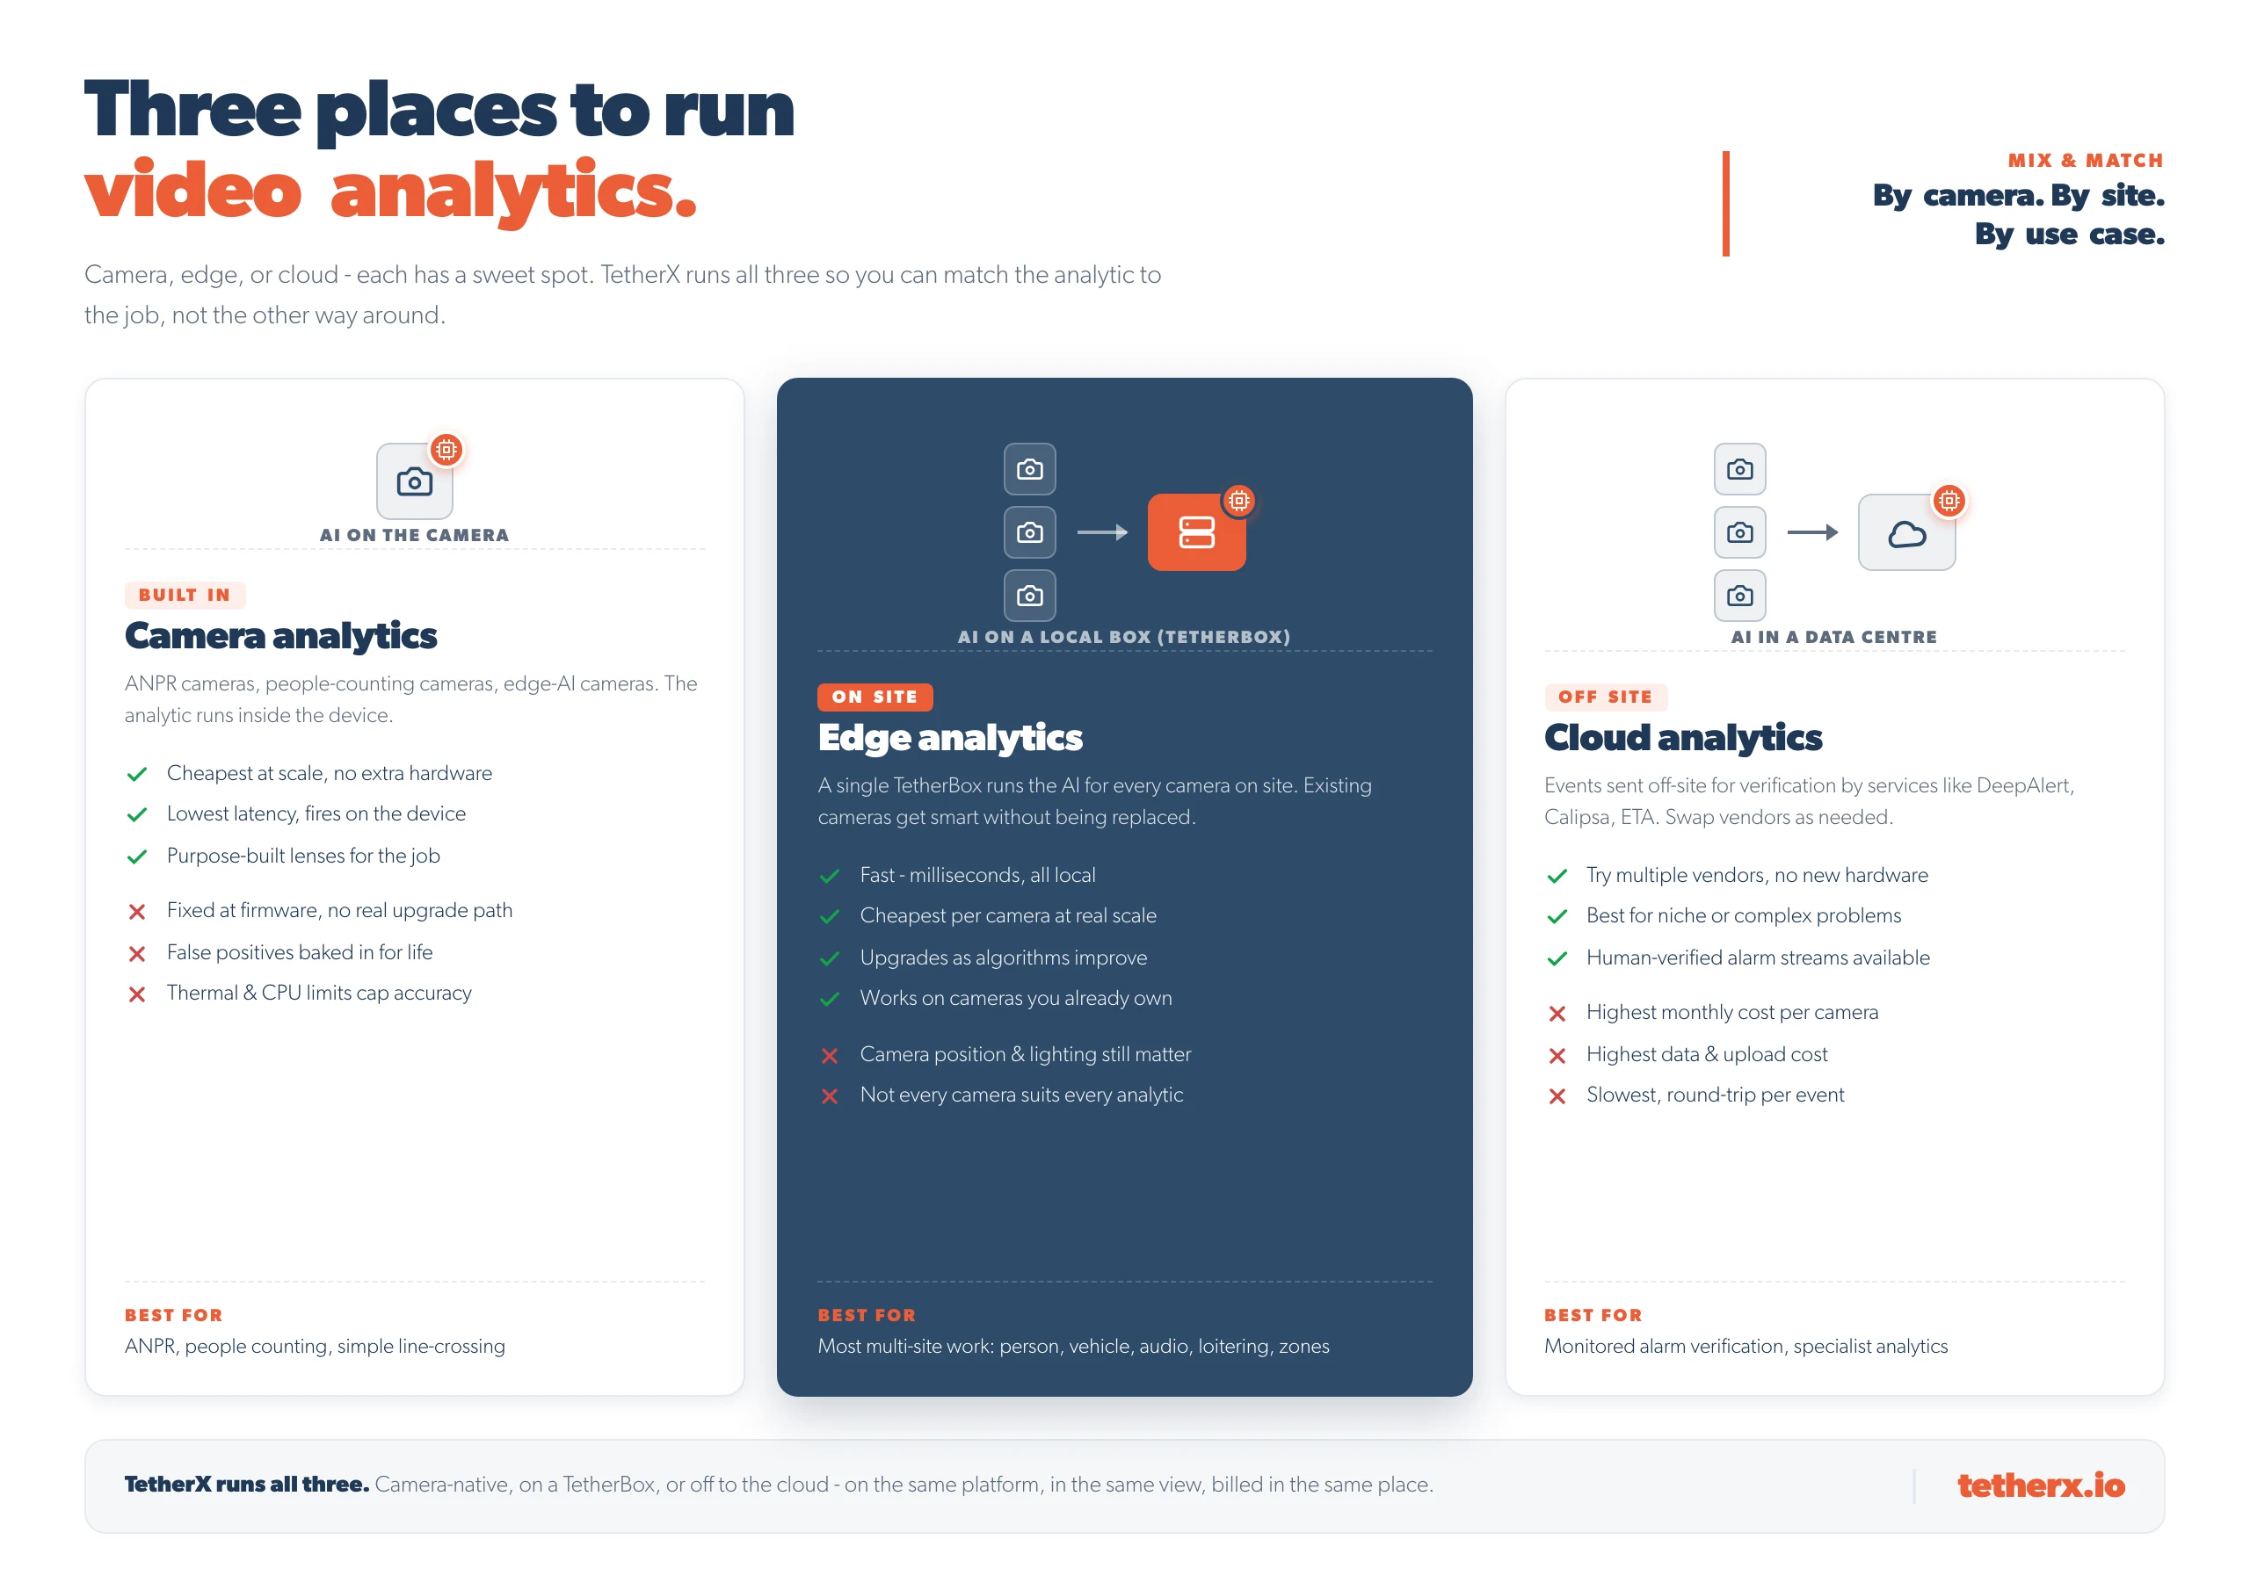2250x1590 pixels.
Task: Click the orange TetherBox server icon
Action: point(1196,532)
